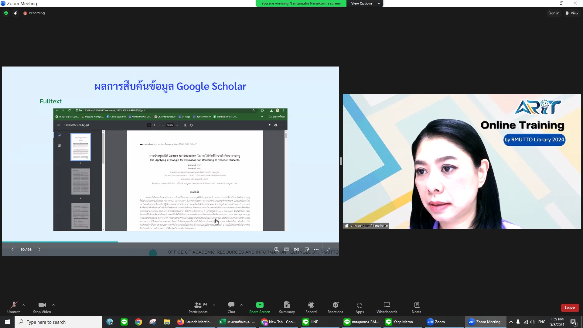Viewport: 583px width, 328px height.
Task: Click the system tray volume icon
Action: (533, 322)
